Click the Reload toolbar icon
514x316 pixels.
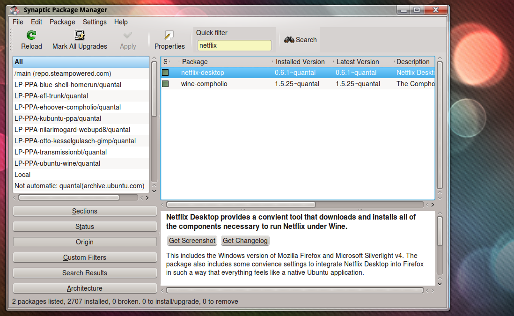[x=31, y=35]
